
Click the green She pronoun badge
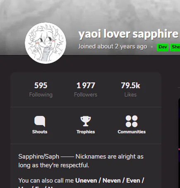tap(175, 47)
